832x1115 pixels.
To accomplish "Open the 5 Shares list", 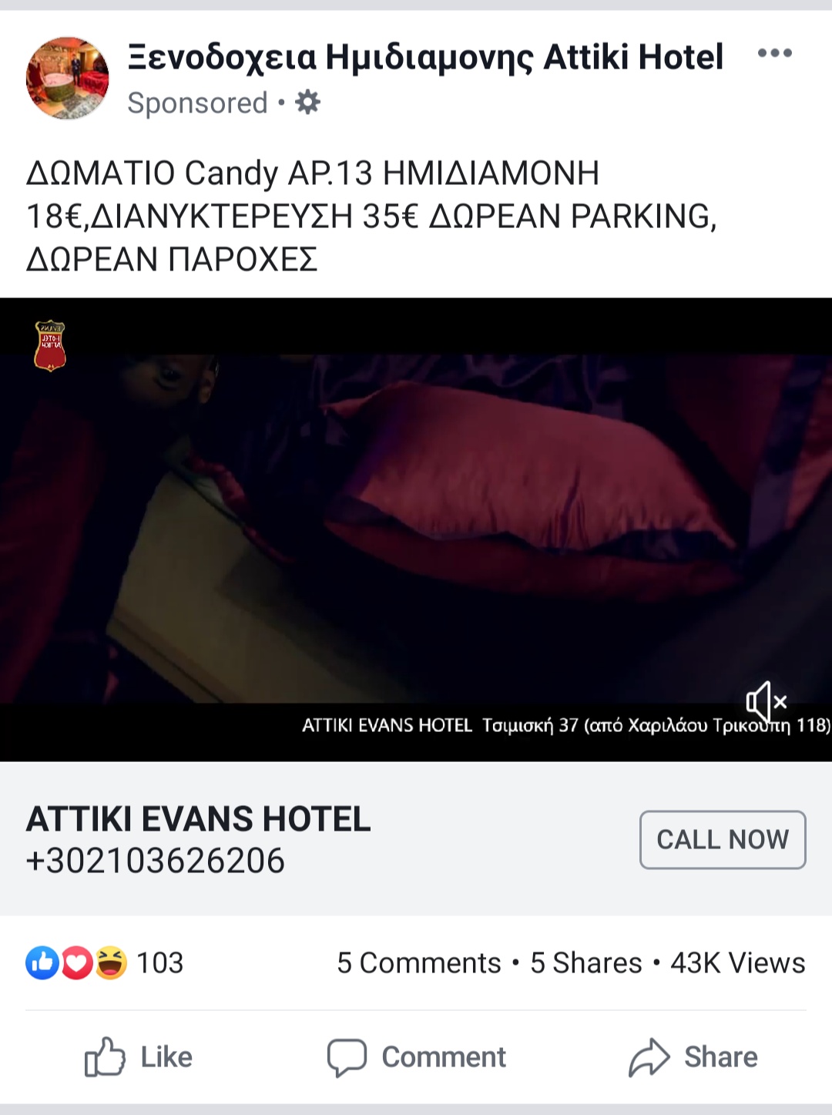I will pyautogui.click(x=586, y=962).
